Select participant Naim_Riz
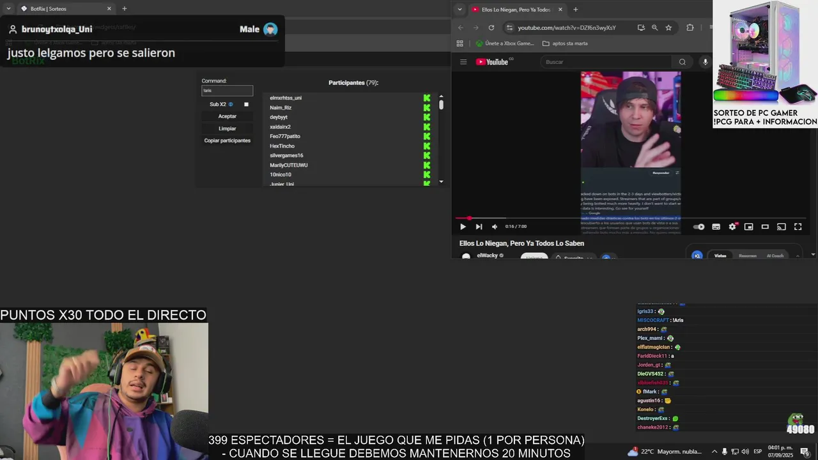Viewport: 818px width, 460px height. point(281,107)
